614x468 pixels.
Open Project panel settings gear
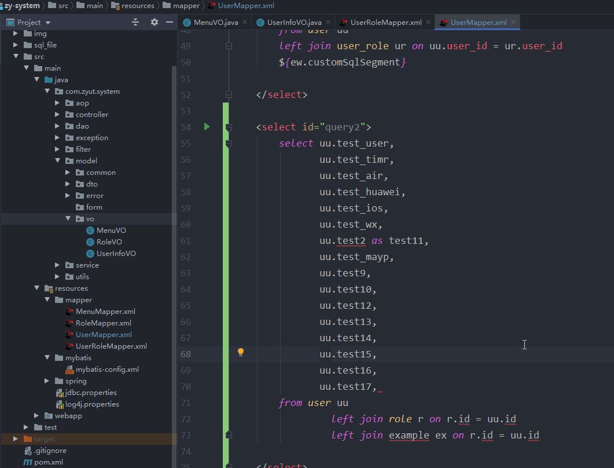[x=155, y=23]
